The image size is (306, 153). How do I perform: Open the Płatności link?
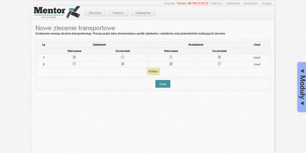coord(216,3)
